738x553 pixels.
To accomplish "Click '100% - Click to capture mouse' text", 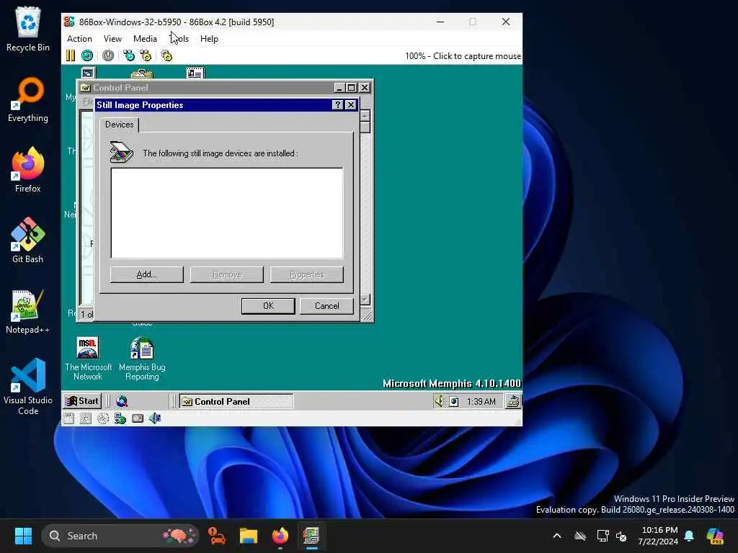I will click(x=463, y=56).
